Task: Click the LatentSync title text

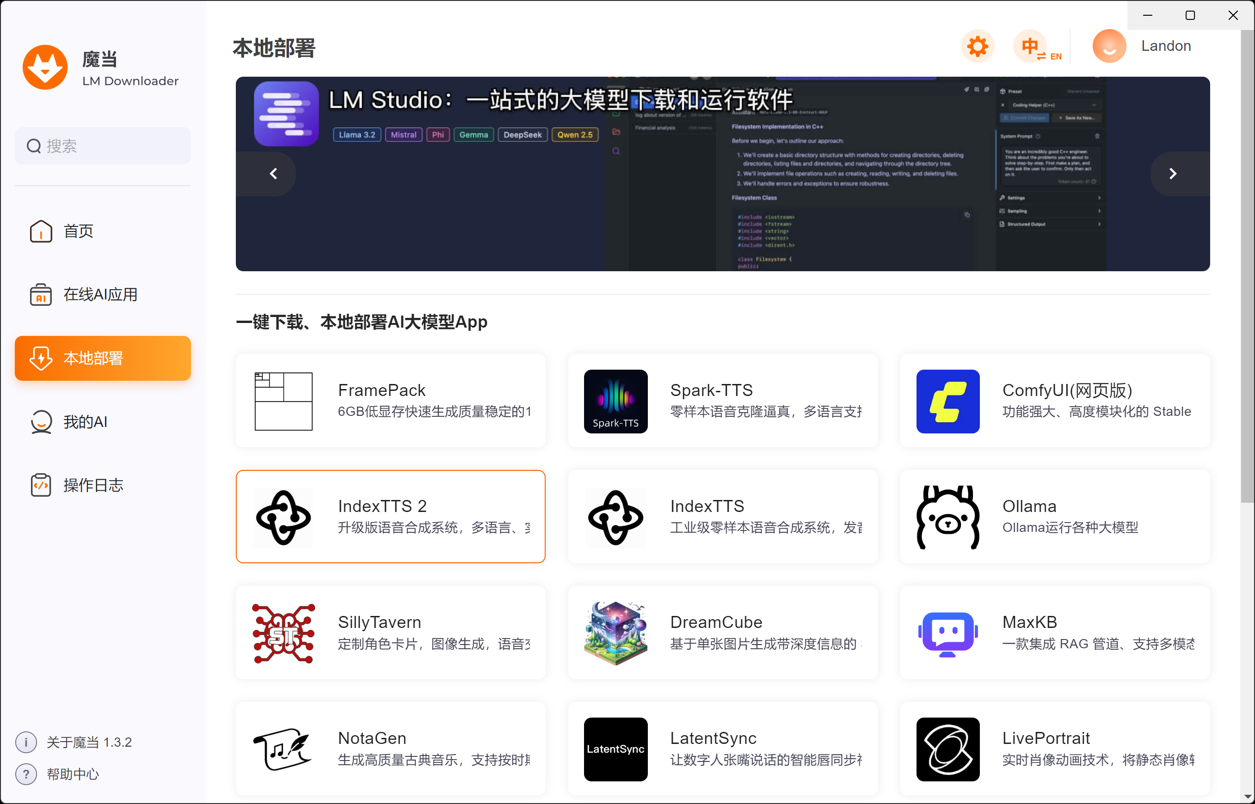Action: coord(713,738)
